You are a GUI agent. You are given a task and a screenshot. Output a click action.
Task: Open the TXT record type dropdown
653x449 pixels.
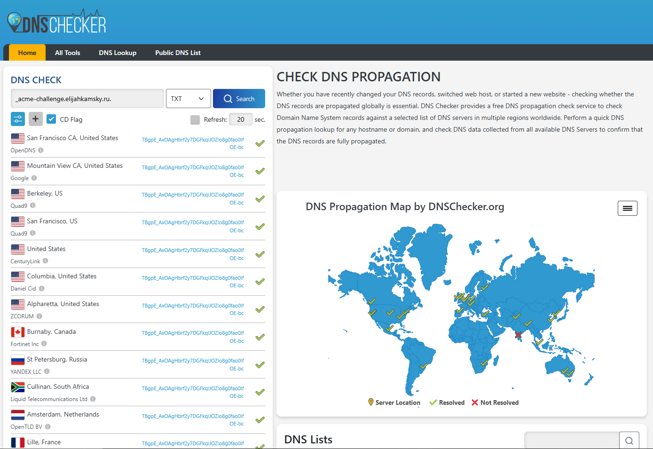[188, 99]
